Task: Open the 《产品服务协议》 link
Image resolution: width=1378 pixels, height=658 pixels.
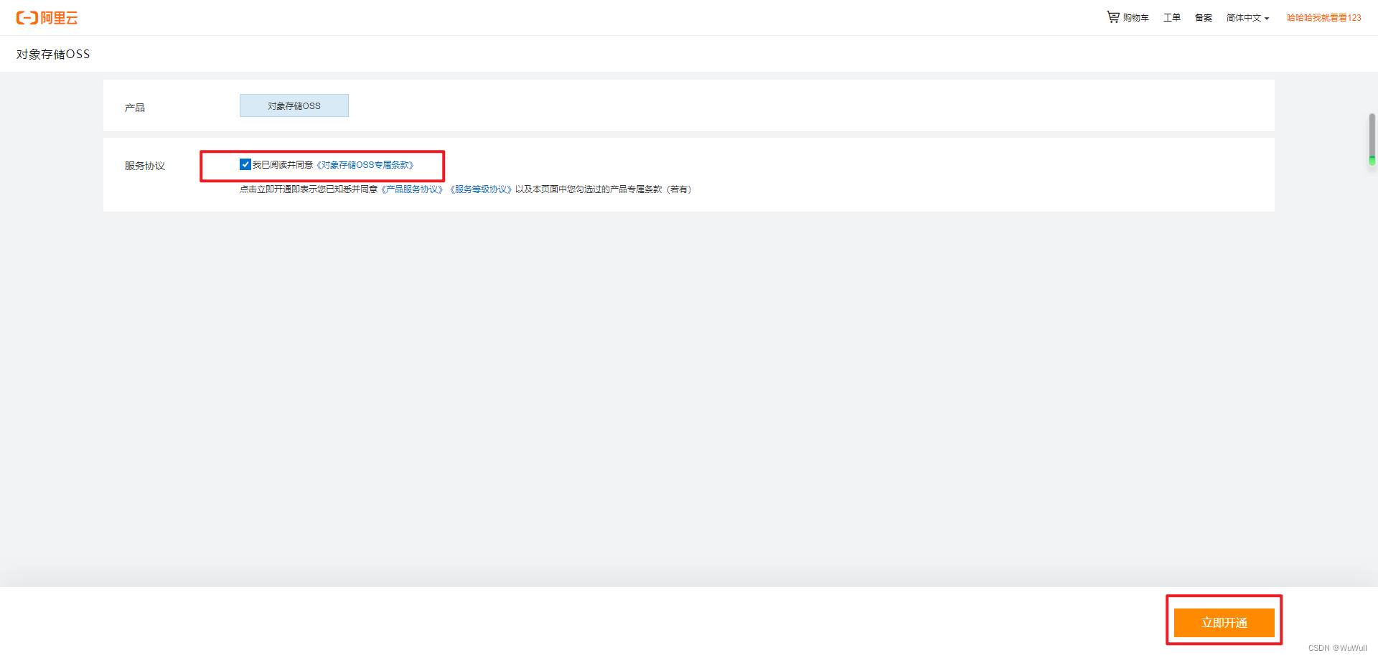Action: (412, 189)
